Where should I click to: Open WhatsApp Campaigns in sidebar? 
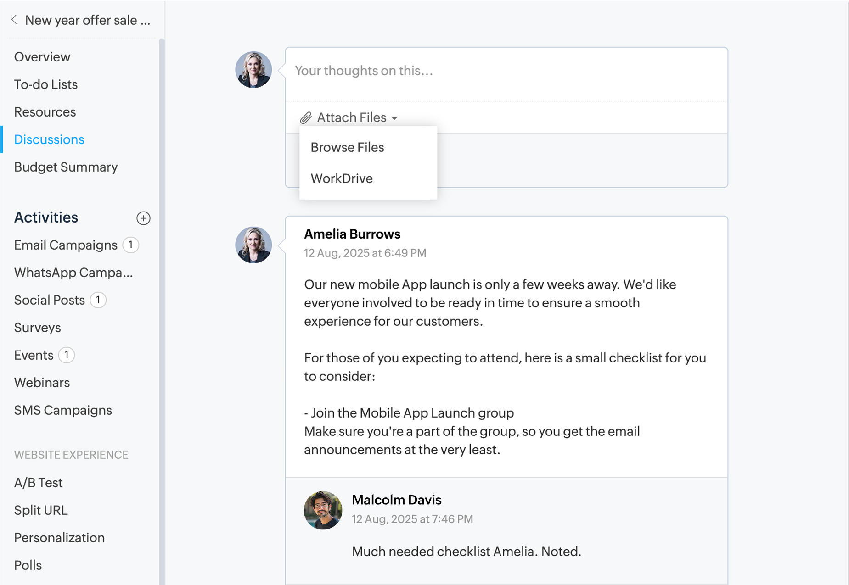[73, 273]
